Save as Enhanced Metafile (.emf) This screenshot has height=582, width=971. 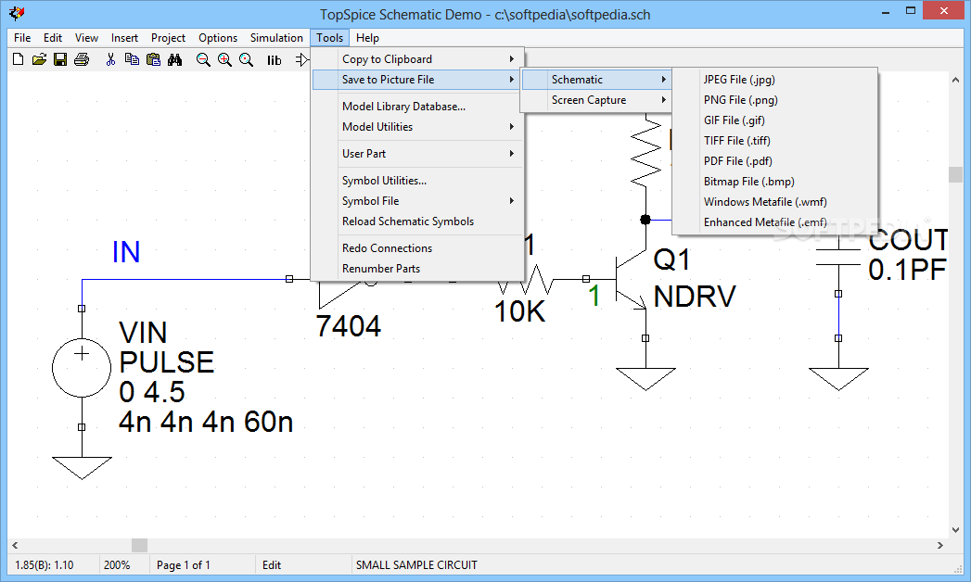775,222
